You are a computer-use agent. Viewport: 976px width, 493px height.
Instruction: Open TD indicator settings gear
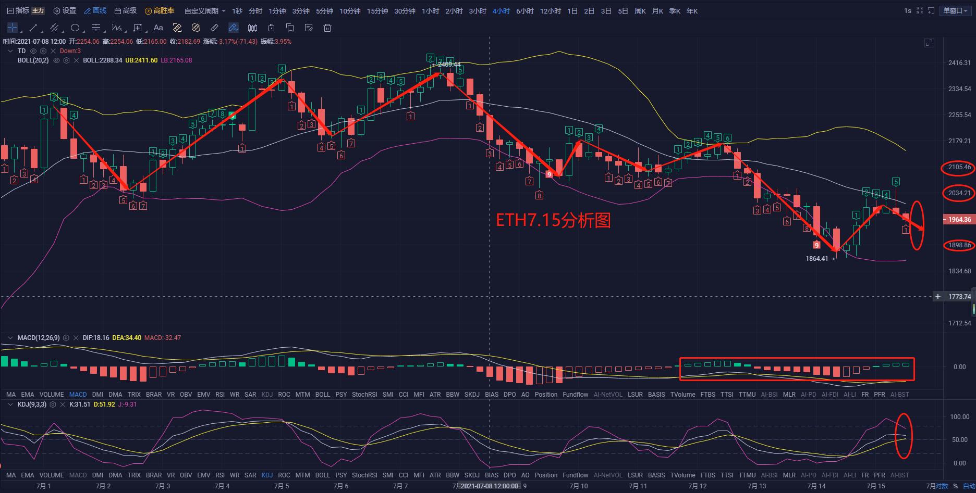click(43, 51)
